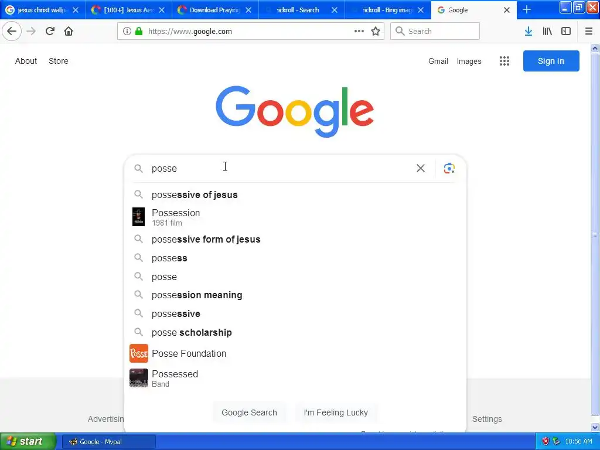The height and width of the screenshot is (450, 600).
Task: Open the Gmail link
Action: pyautogui.click(x=438, y=61)
